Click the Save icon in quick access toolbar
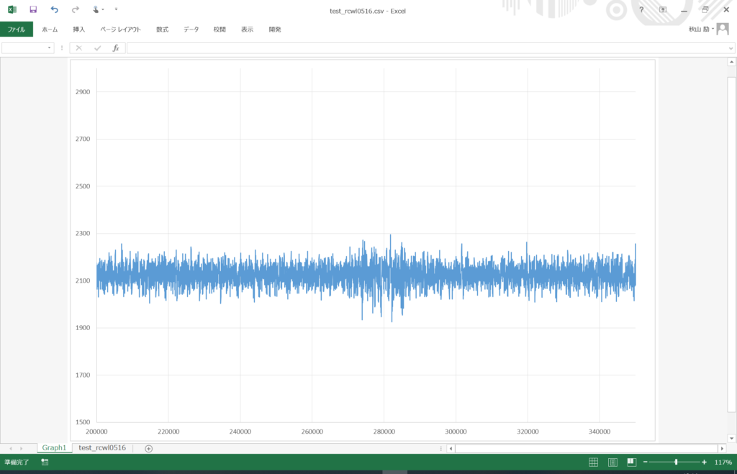Viewport: 737px width, 474px height. click(33, 9)
